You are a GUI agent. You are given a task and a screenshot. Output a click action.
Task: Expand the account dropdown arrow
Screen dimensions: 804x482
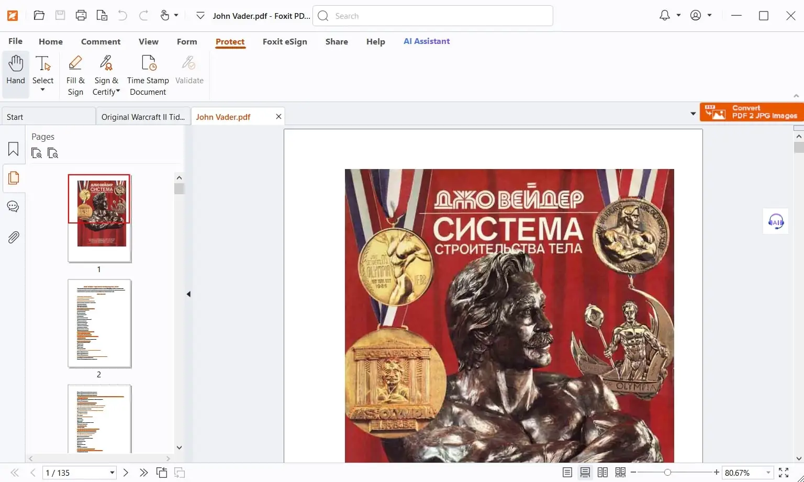click(709, 16)
